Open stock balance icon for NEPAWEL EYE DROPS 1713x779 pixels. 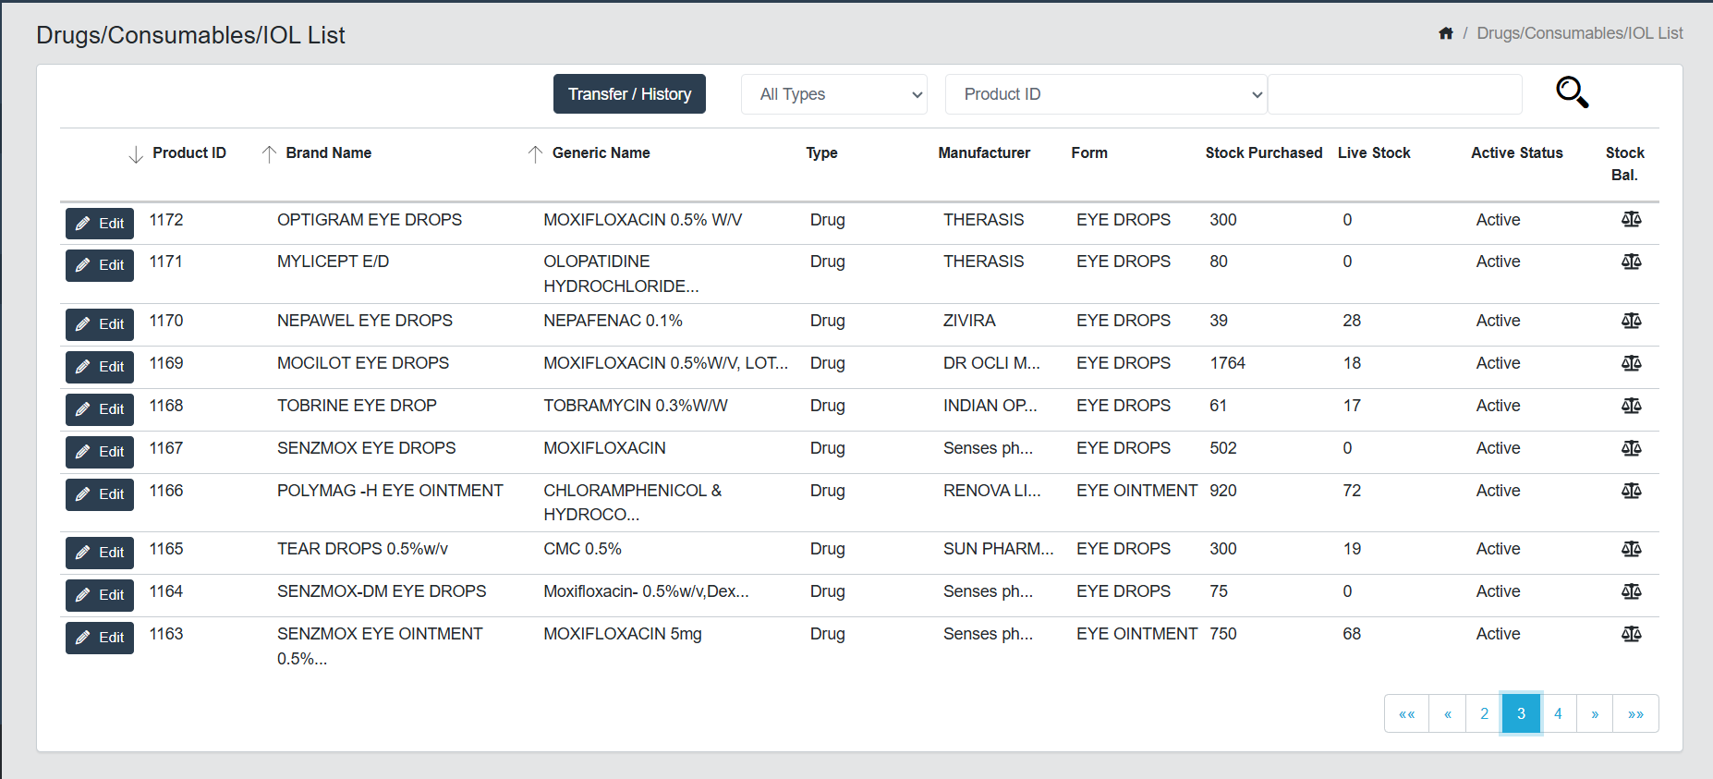1631,321
